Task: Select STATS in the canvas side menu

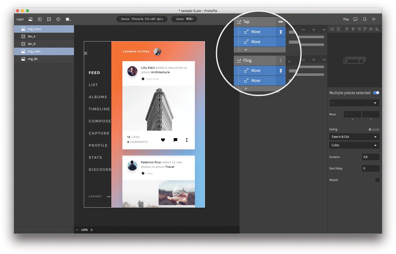Action: point(95,157)
